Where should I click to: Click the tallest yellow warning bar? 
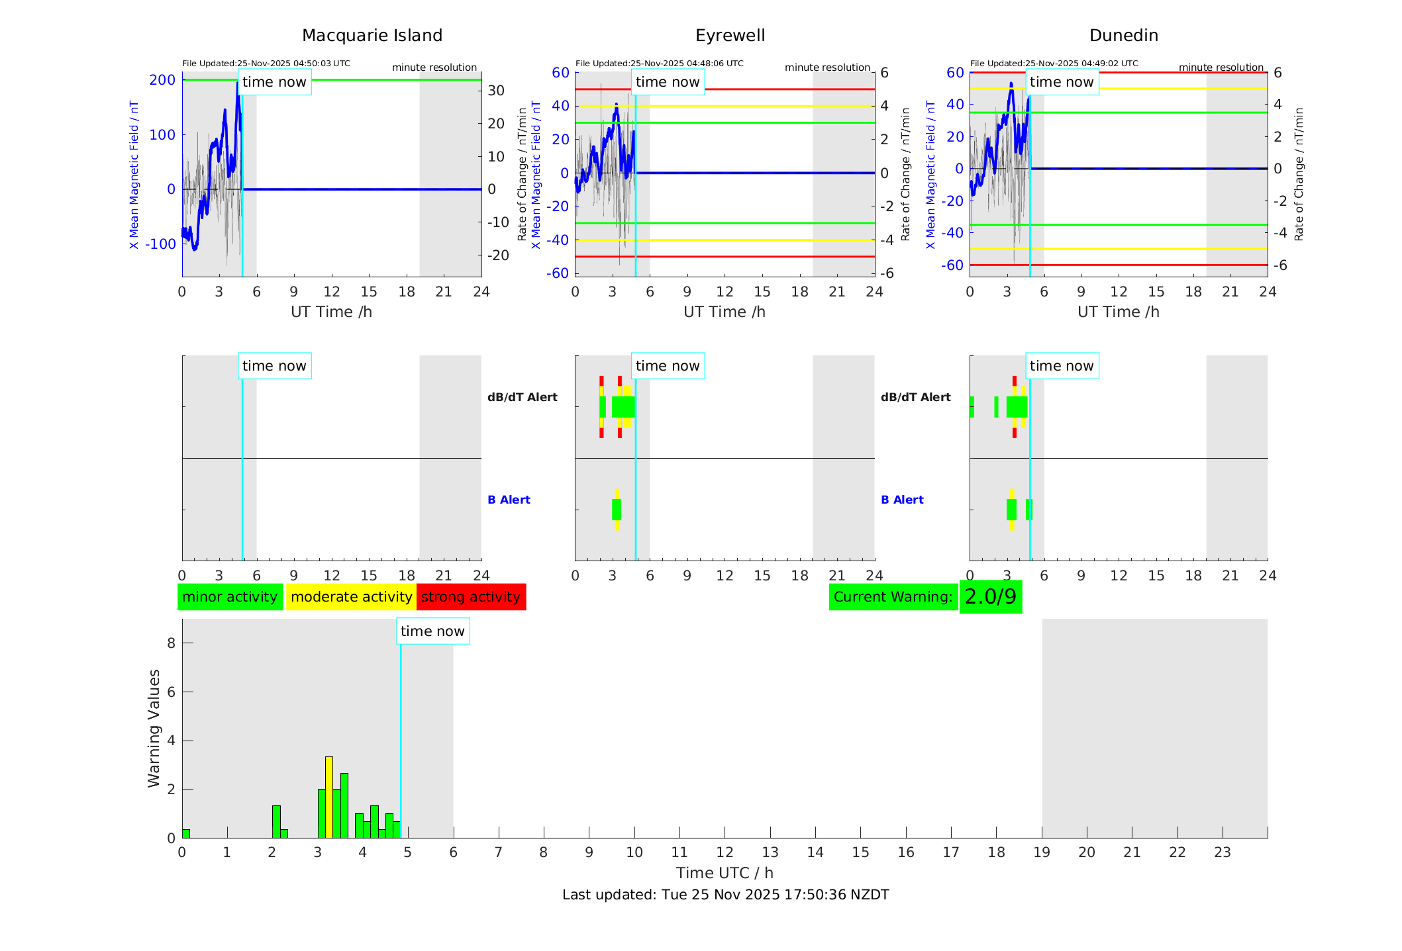coord(329,797)
